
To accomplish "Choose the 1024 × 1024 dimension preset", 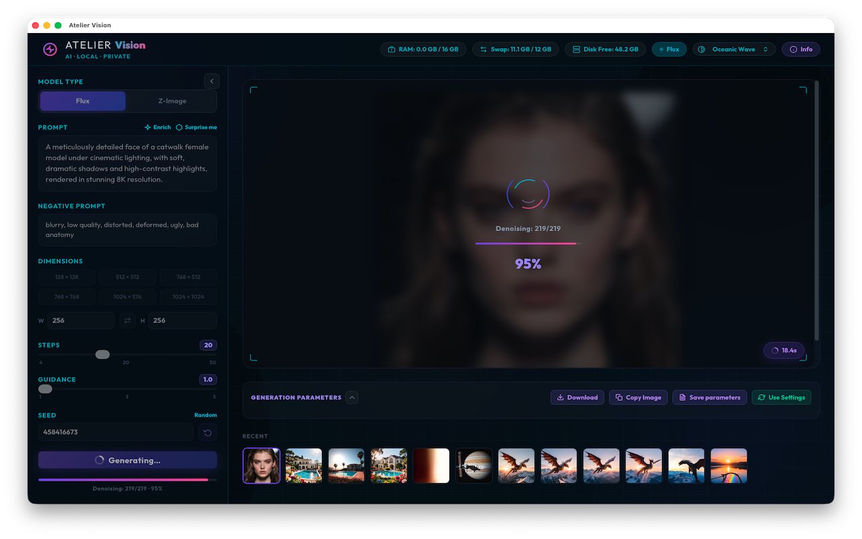I will click(x=189, y=296).
